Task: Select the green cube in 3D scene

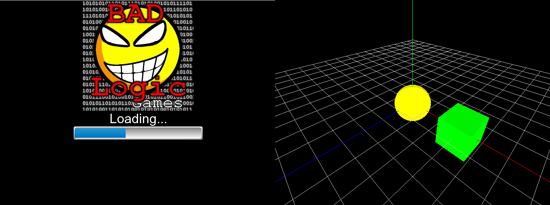Action: pyautogui.click(x=461, y=132)
